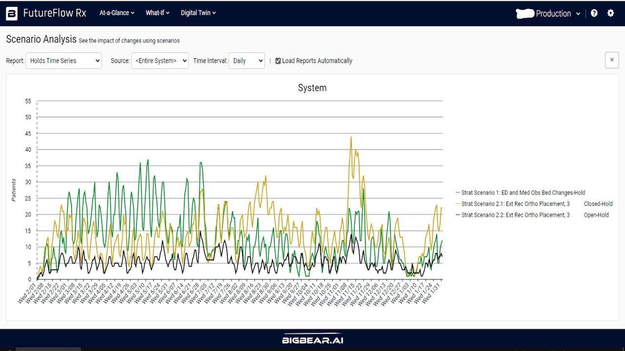Open the At-a-Glance menu

[117, 13]
